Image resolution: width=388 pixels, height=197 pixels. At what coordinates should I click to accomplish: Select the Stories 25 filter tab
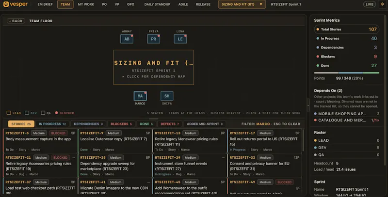21,124
